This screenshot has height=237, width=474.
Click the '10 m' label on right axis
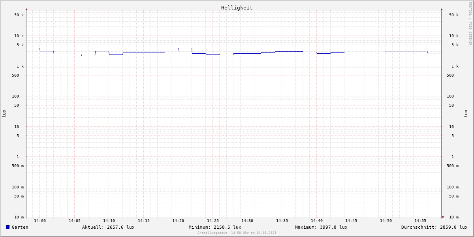click(x=454, y=217)
